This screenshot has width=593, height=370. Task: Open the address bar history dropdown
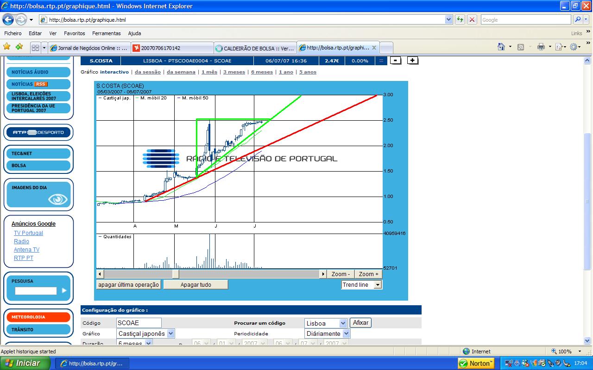point(448,19)
